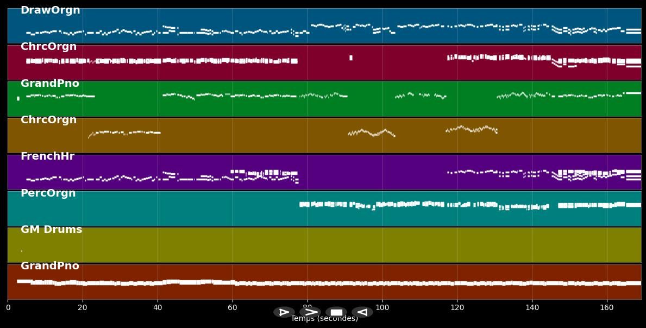Click the hollow left-pointing triangle button
646x328 pixels.
point(362,312)
